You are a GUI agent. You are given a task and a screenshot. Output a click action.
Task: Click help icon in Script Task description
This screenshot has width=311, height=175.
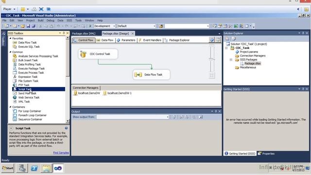(66, 128)
